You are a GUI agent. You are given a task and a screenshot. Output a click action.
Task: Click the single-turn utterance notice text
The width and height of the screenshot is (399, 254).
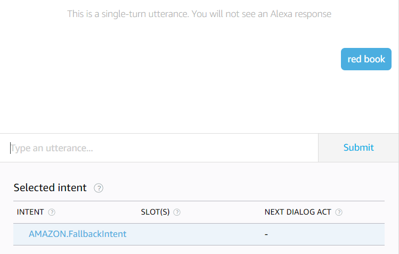(x=199, y=14)
